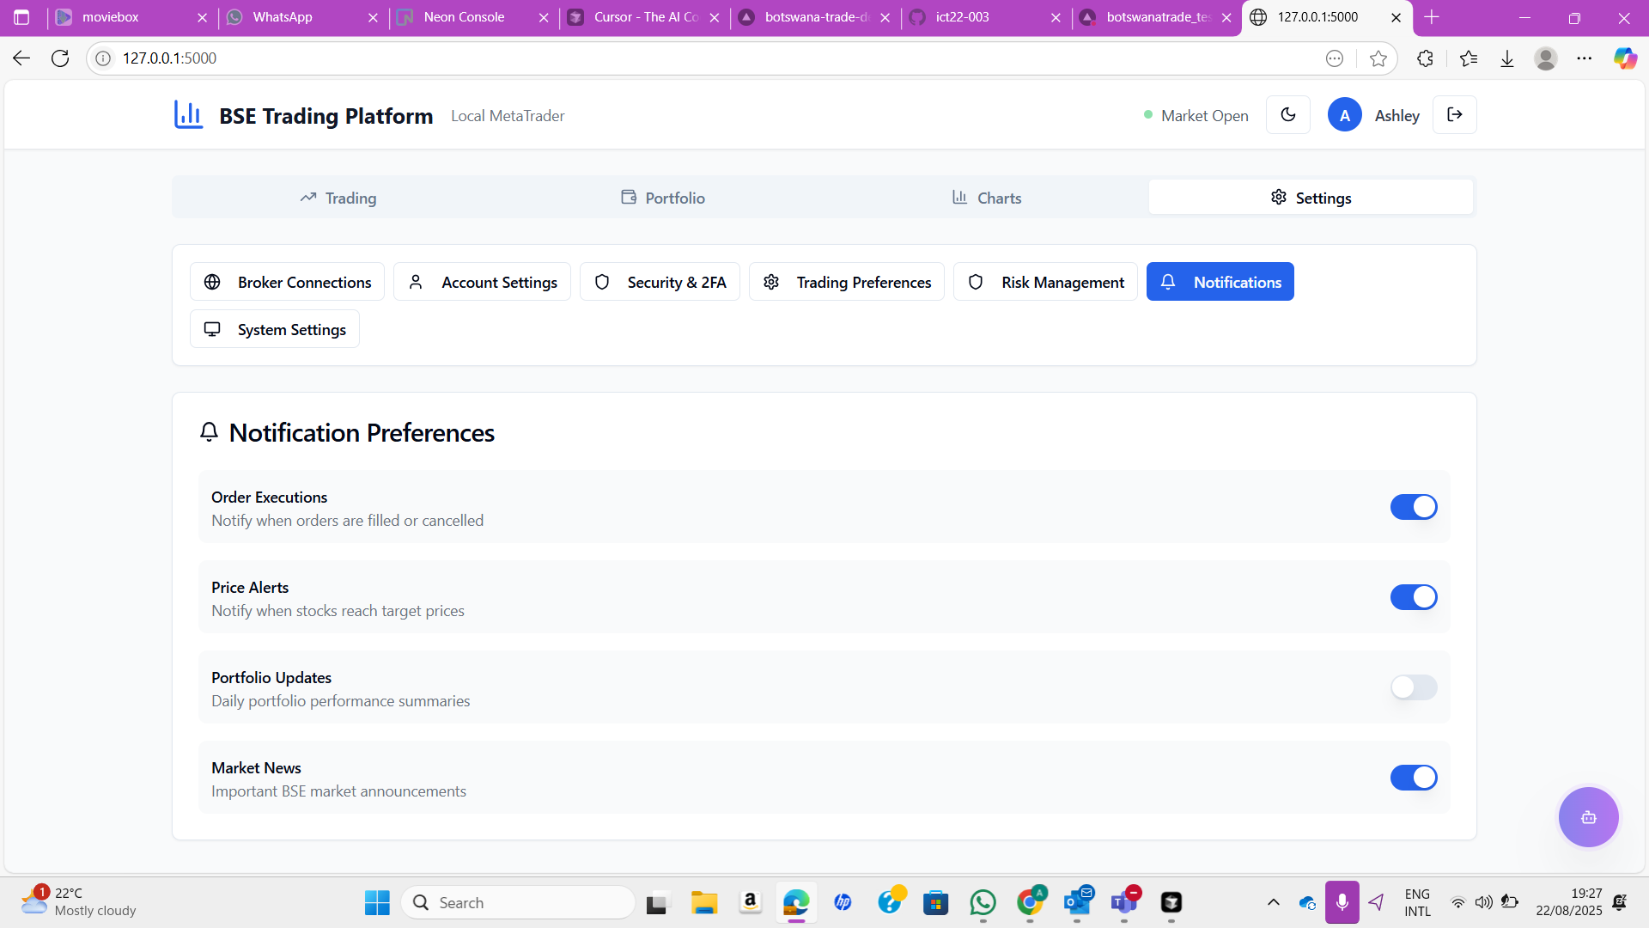Go to Risk Management settings
Screen dimensions: 1649x928
coord(1045,282)
